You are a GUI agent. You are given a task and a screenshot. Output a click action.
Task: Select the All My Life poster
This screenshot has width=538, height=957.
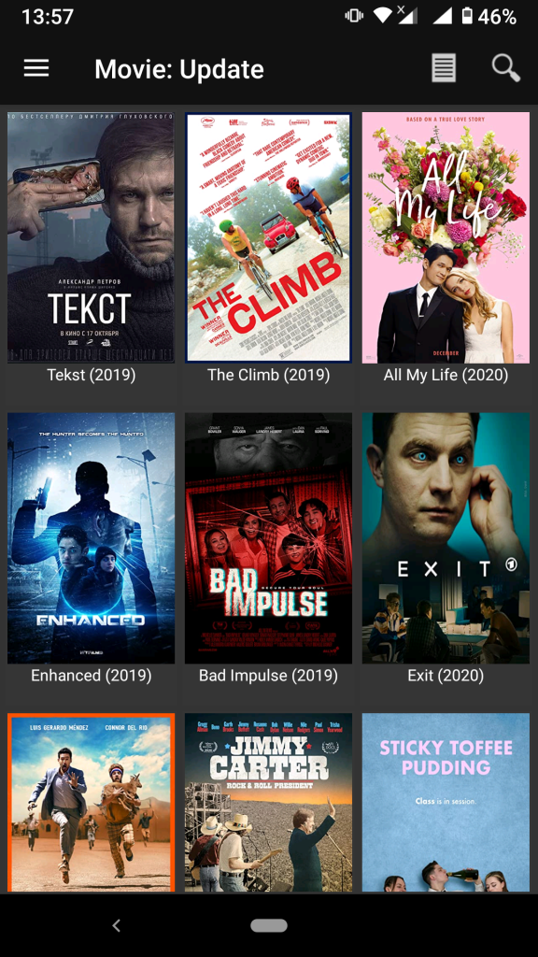pos(446,237)
